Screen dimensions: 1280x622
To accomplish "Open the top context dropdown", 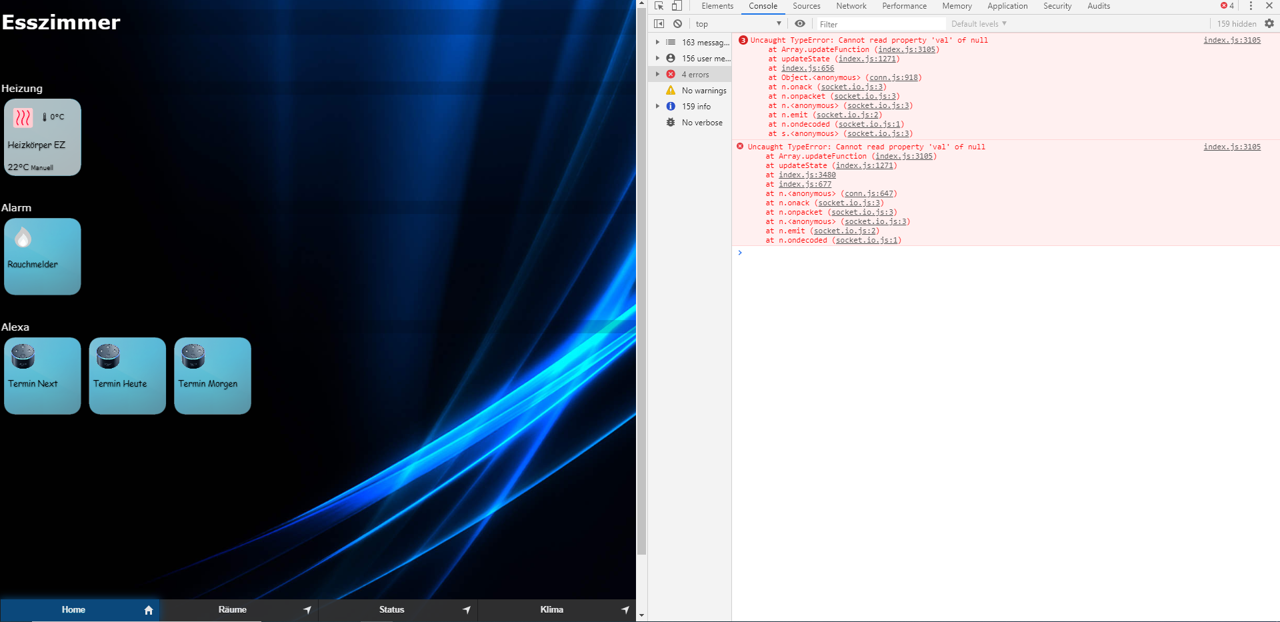I will pos(738,24).
